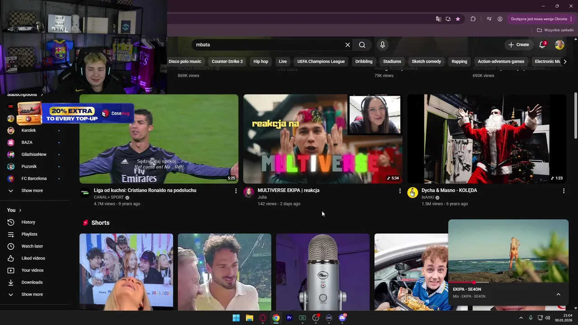Clear the search box with the X icon
578x325 pixels.
coord(348,45)
